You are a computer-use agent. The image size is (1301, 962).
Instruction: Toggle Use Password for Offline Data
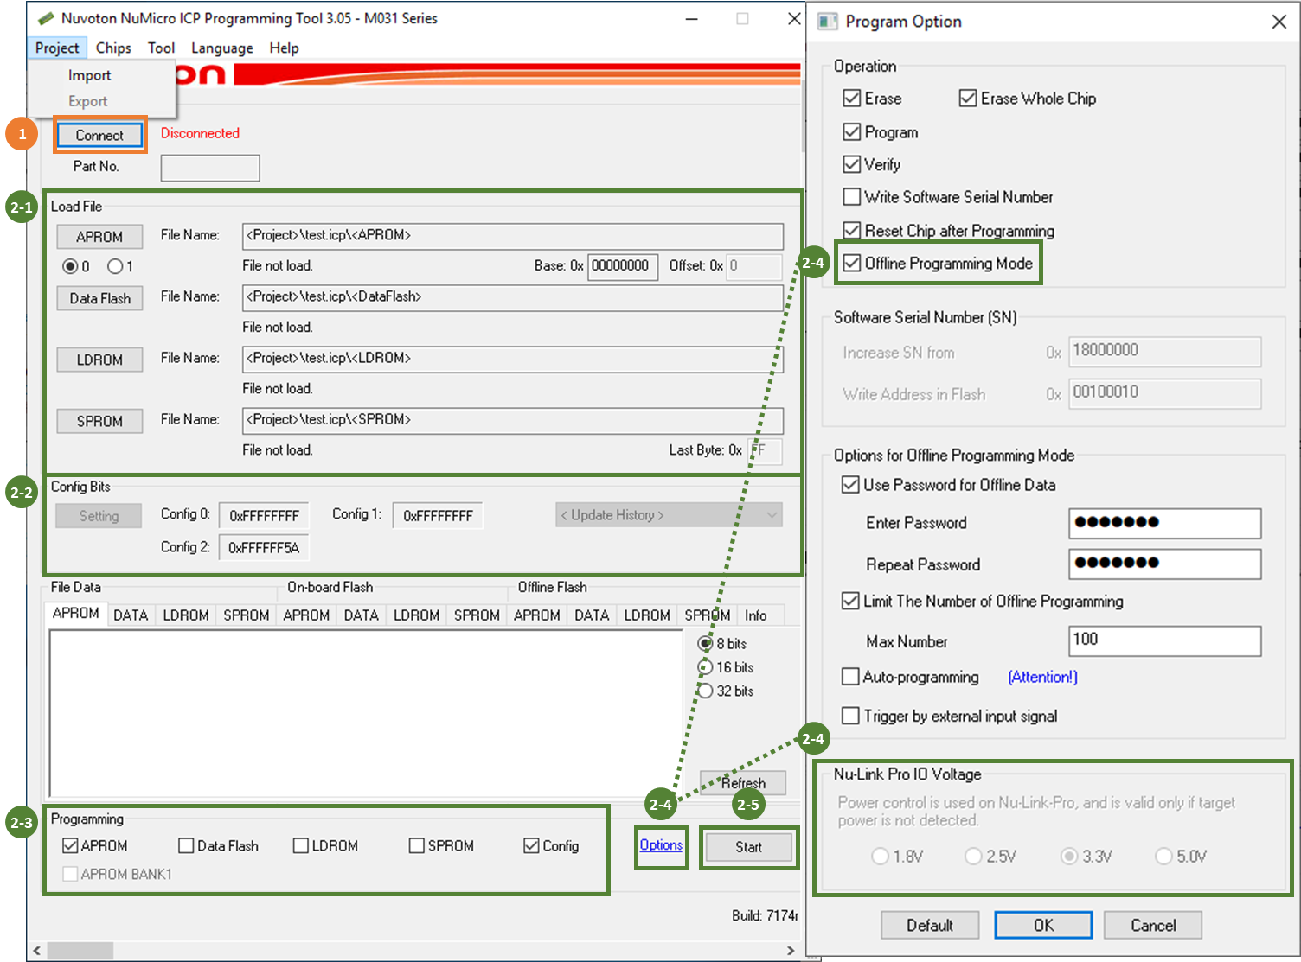pos(850,485)
